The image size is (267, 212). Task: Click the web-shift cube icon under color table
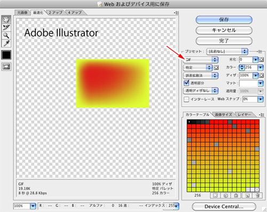pos(226,195)
